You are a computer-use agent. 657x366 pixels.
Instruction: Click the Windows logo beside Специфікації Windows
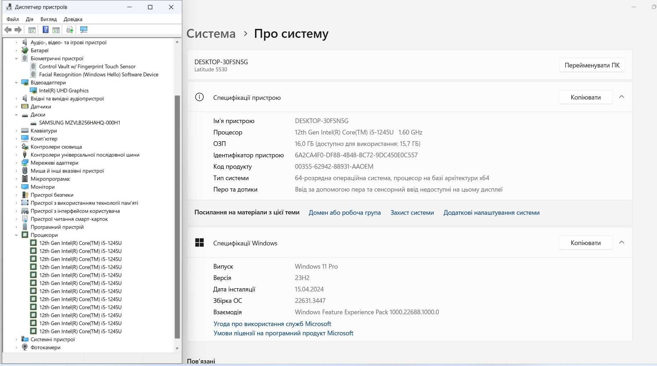[x=199, y=243]
